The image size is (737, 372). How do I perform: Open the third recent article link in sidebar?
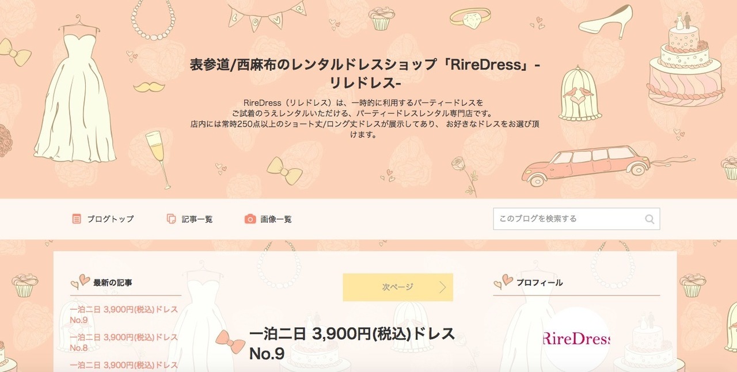tap(124, 365)
